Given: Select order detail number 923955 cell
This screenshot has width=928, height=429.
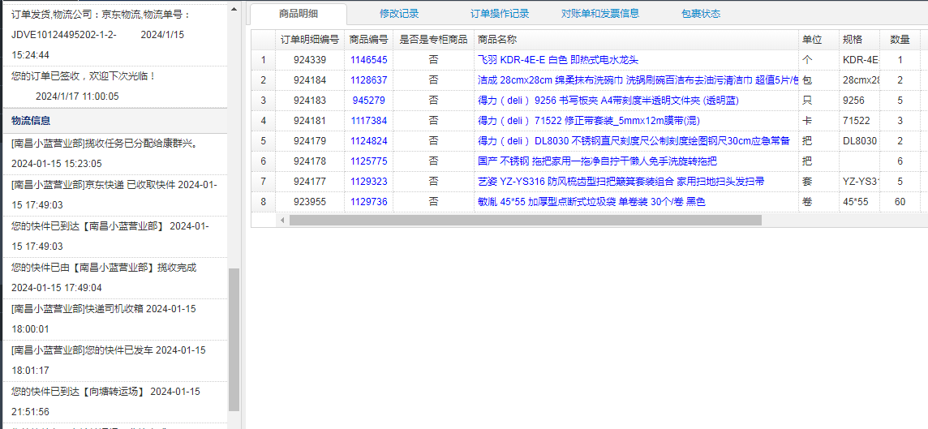Looking at the screenshot, I should coord(310,202).
